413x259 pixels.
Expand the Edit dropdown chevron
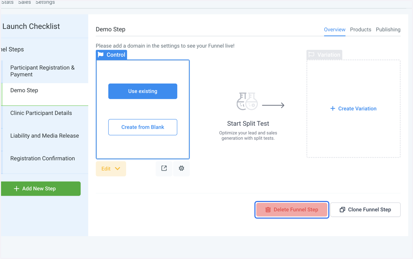117,169
